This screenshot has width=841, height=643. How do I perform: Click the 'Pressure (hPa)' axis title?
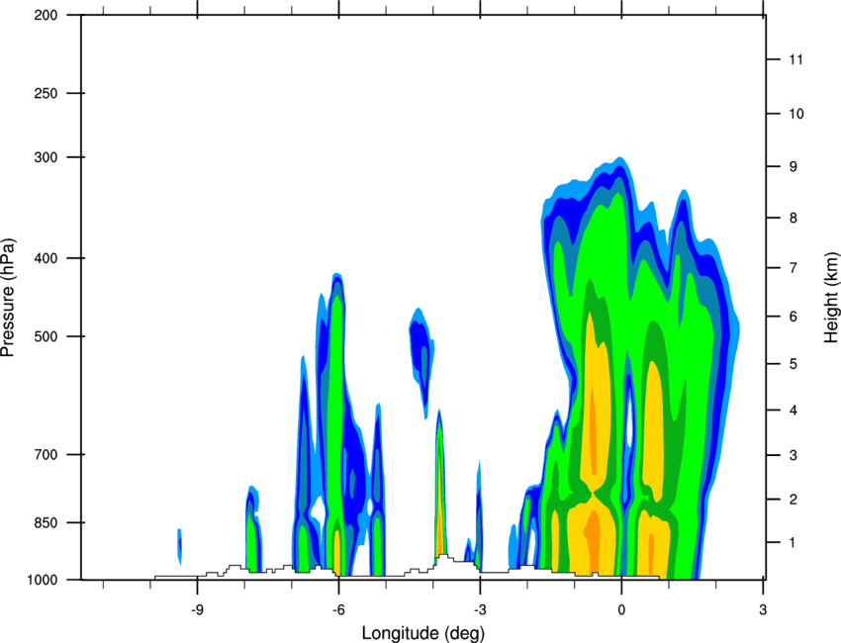tap(8, 298)
